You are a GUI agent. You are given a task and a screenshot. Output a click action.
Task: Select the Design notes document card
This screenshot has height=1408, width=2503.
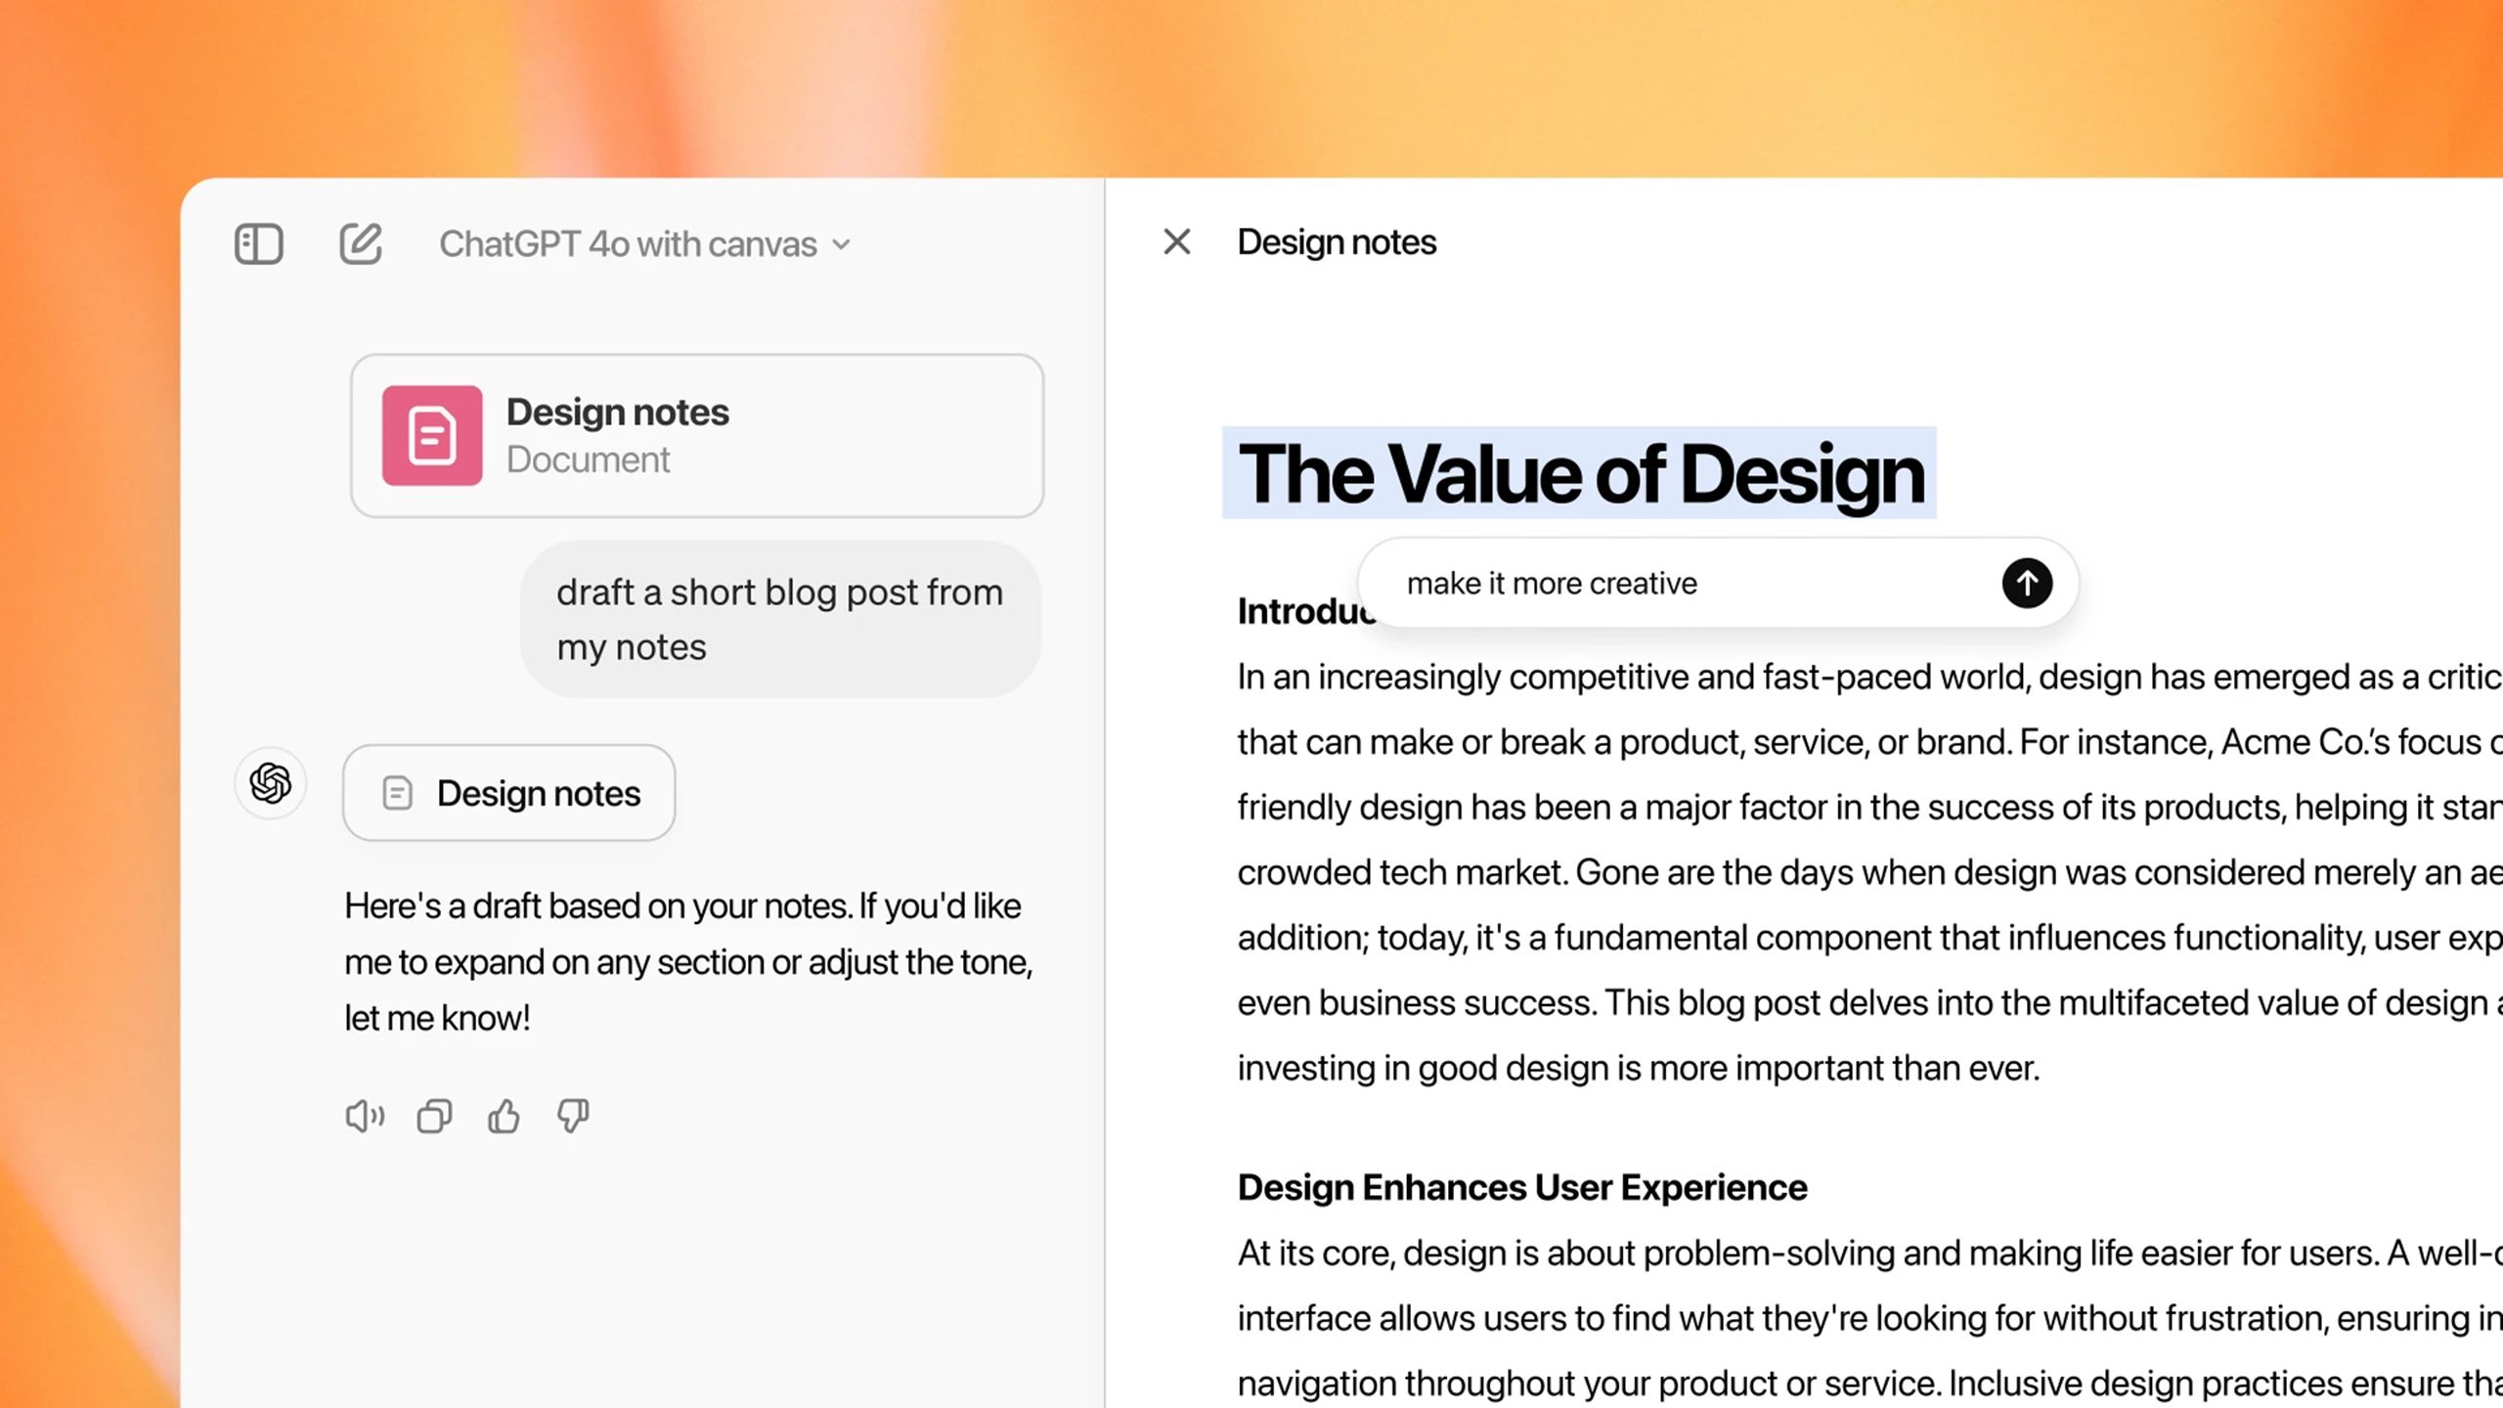point(696,435)
